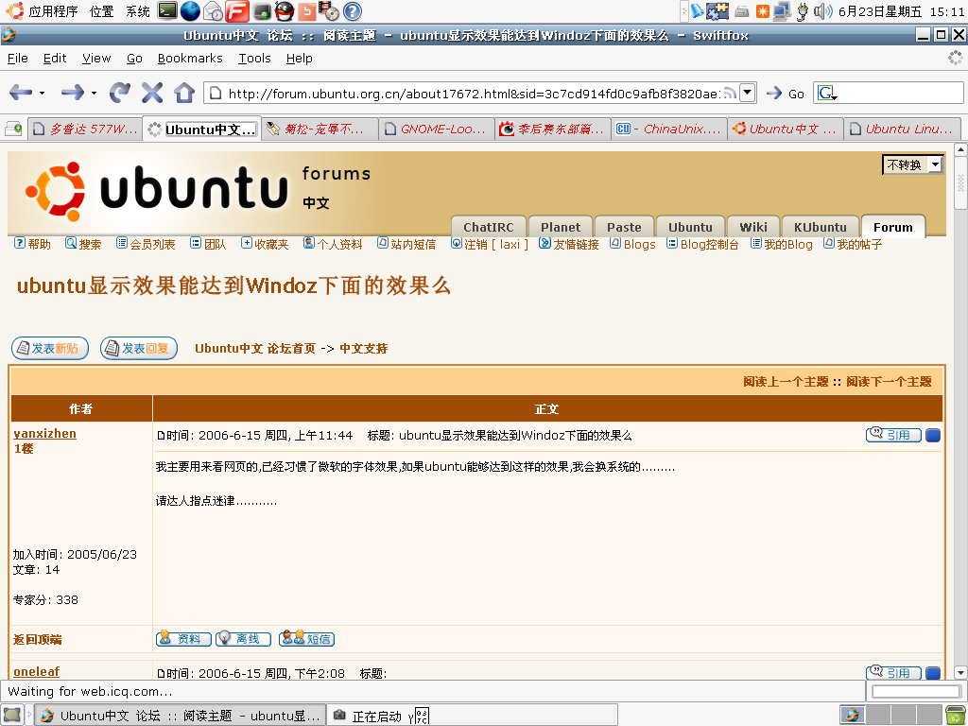The width and height of the screenshot is (968, 726).
Task: Go forward with the browser forward arrow
Action: (x=72, y=93)
